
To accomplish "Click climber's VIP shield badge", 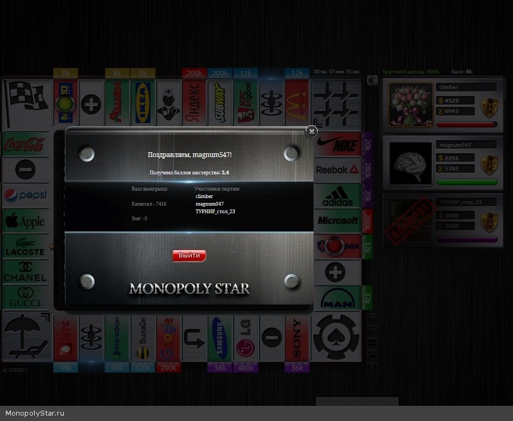I will [x=489, y=108].
